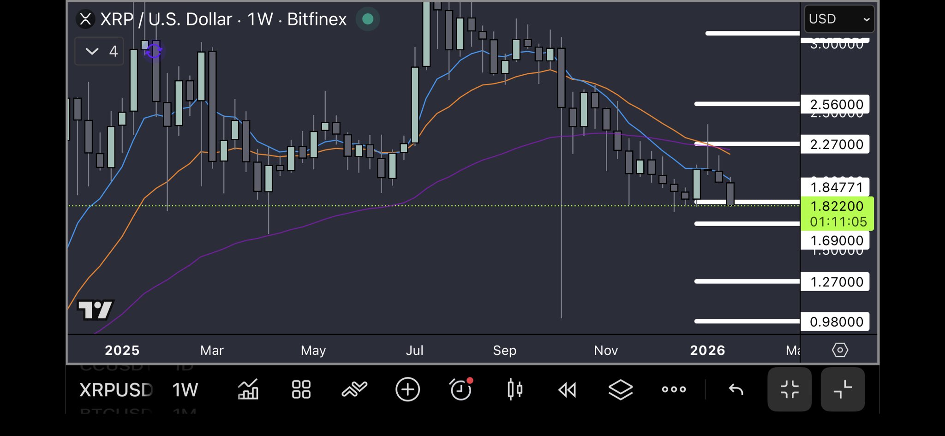Open the 1W interval selector
This screenshot has height=436, width=945.
(185, 390)
